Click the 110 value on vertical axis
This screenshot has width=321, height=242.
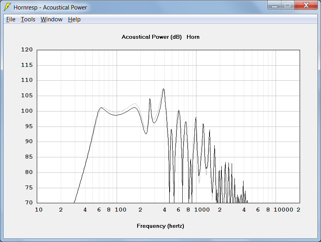point(27,80)
